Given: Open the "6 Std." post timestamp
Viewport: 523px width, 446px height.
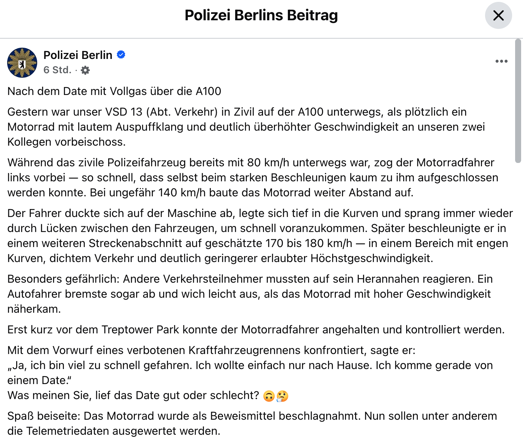Looking at the screenshot, I should coord(57,70).
